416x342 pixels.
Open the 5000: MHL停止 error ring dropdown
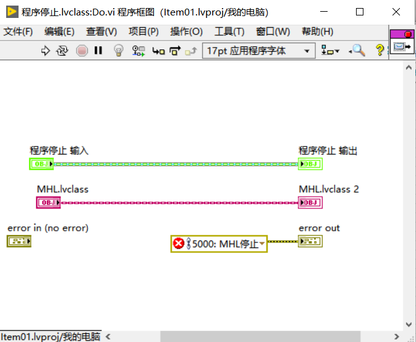click(x=262, y=244)
